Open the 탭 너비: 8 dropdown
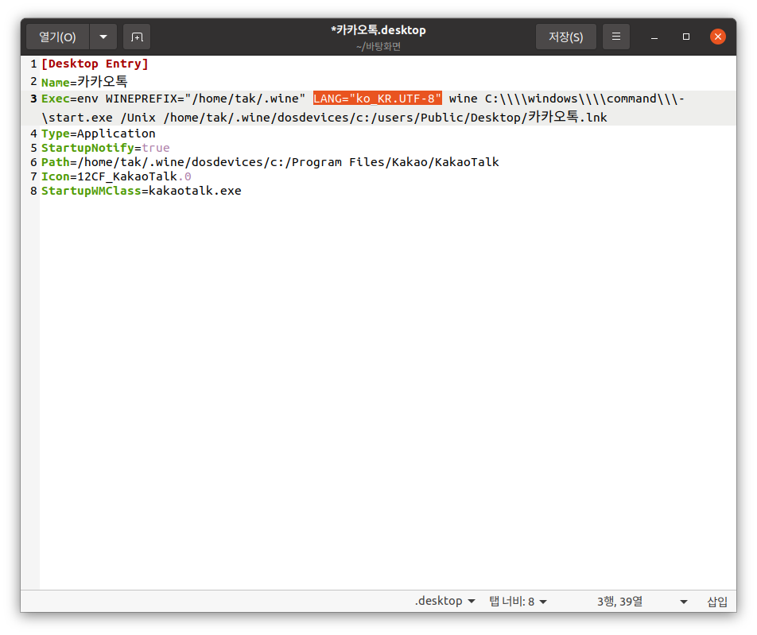Viewport: 757px width, 635px height. click(518, 601)
